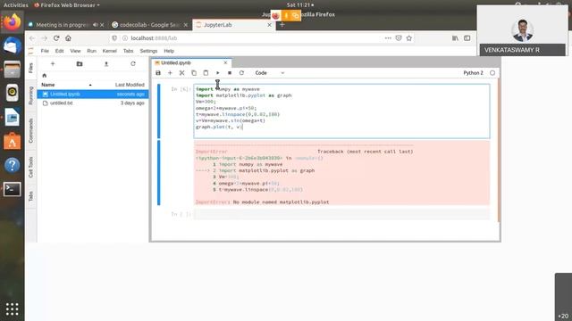Open the Run menu
Screen dimensions: 572x321
(x=91, y=51)
